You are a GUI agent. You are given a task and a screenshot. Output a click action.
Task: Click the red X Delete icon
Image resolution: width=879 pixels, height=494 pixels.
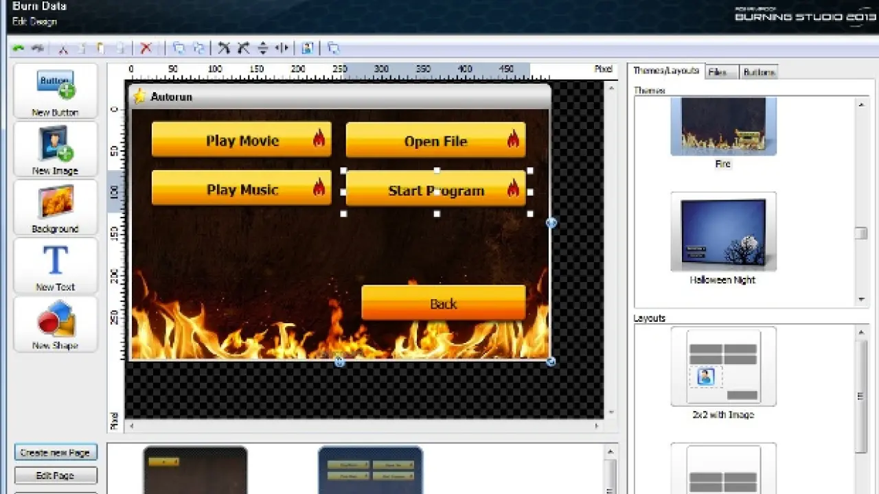pos(146,48)
